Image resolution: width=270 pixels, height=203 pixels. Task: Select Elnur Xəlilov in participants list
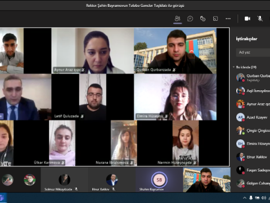pos(253,157)
